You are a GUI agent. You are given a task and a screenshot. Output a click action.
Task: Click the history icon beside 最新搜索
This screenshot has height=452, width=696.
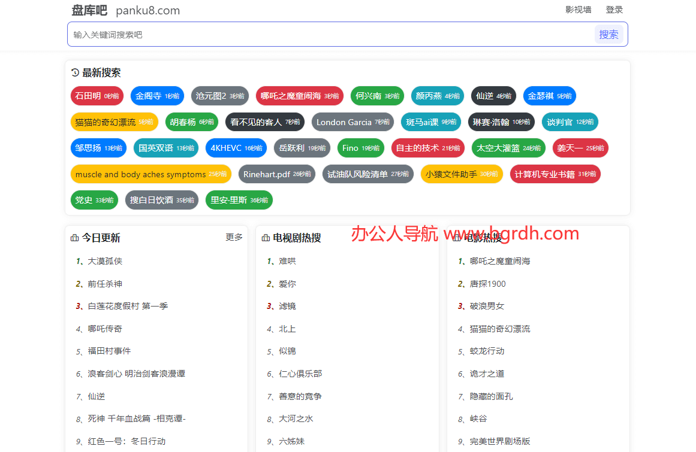(75, 73)
